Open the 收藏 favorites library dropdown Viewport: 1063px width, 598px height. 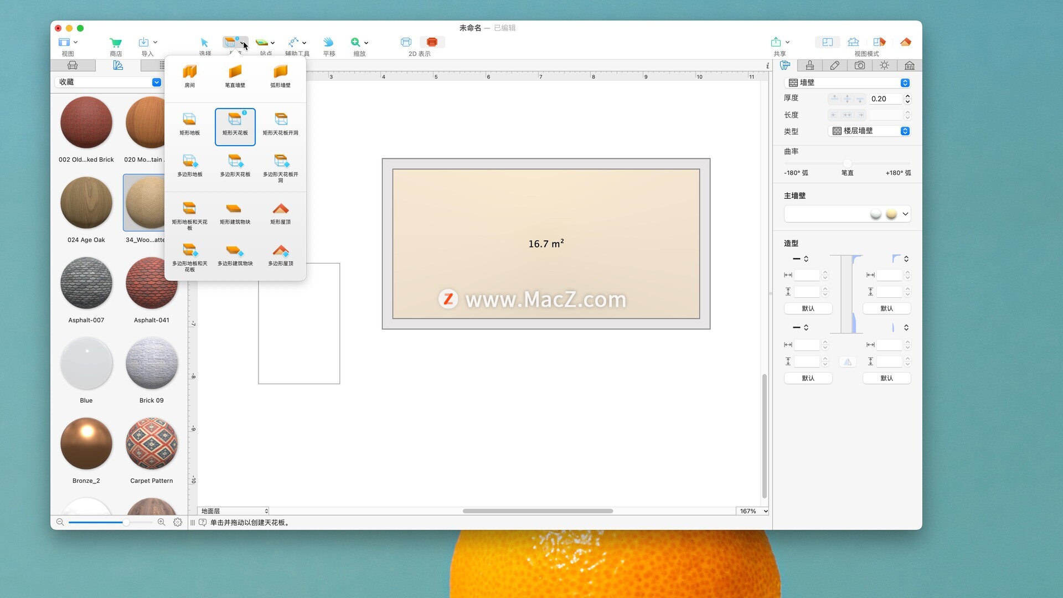[109, 82]
